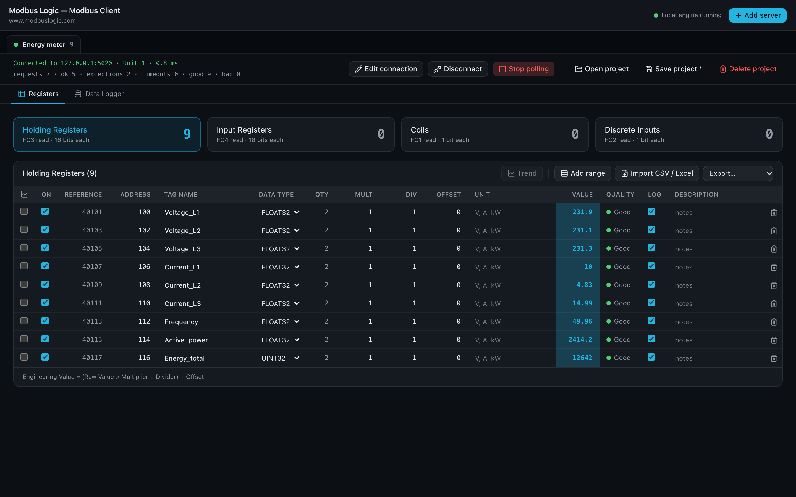Click the reference 40111 cell
796x497 pixels.
92,303
